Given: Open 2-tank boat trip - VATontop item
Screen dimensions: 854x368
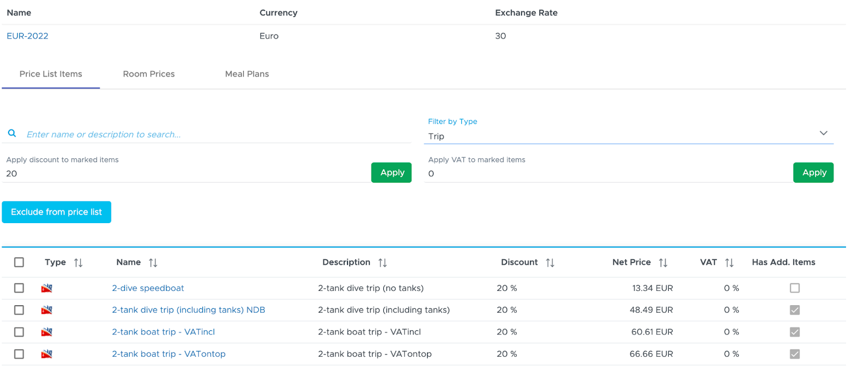Looking at the screenshot, I should point(169,354).
